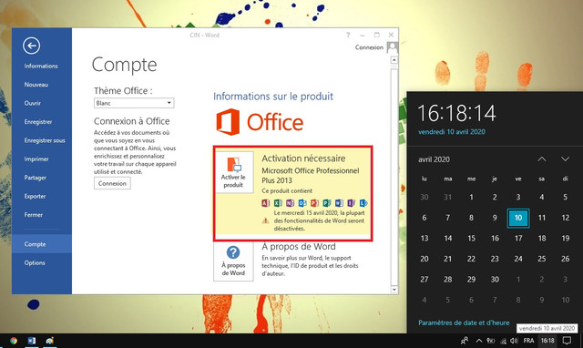Select day 26 in the calendar
The height and width of the screenshot is (348, 583).
click(565, 259)
